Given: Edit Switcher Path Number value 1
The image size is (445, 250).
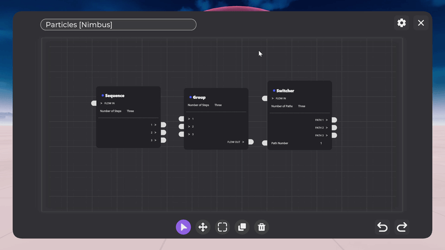Looking at the screenshot, I should [x=321, y=143].
